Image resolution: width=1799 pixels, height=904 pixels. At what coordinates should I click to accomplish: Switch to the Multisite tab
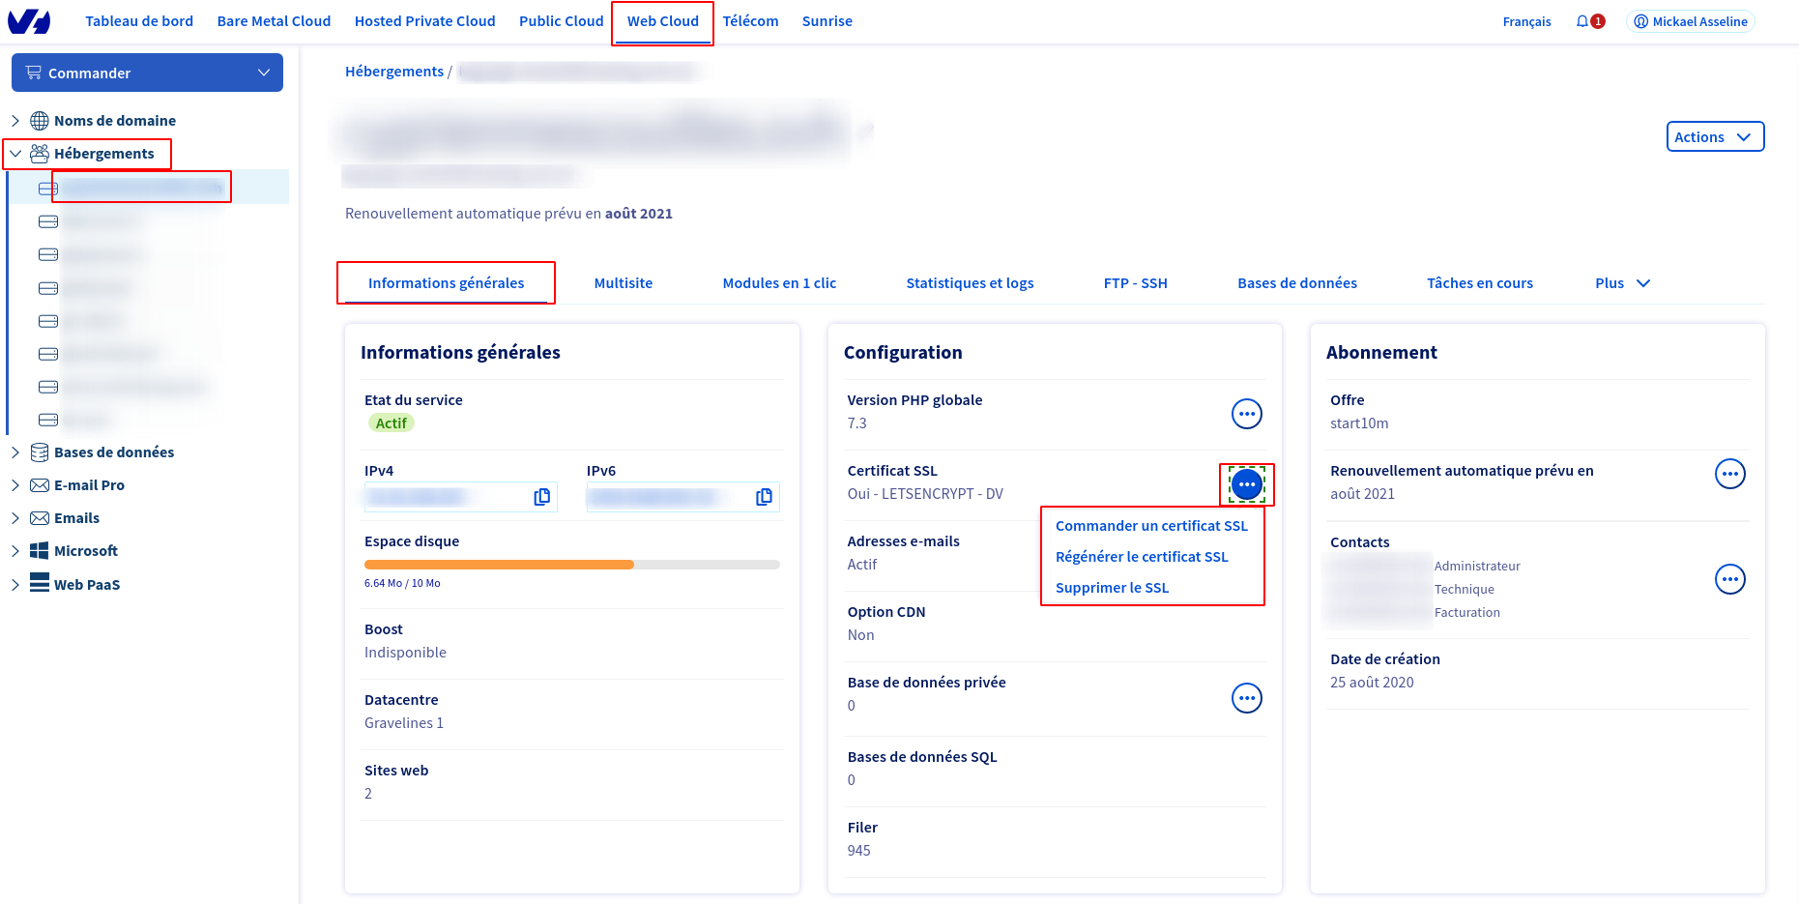623,283
